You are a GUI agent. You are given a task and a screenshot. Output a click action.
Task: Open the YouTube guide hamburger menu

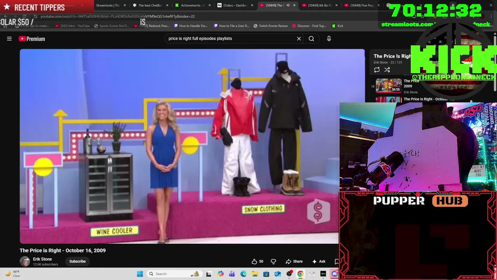coord(9,38)
